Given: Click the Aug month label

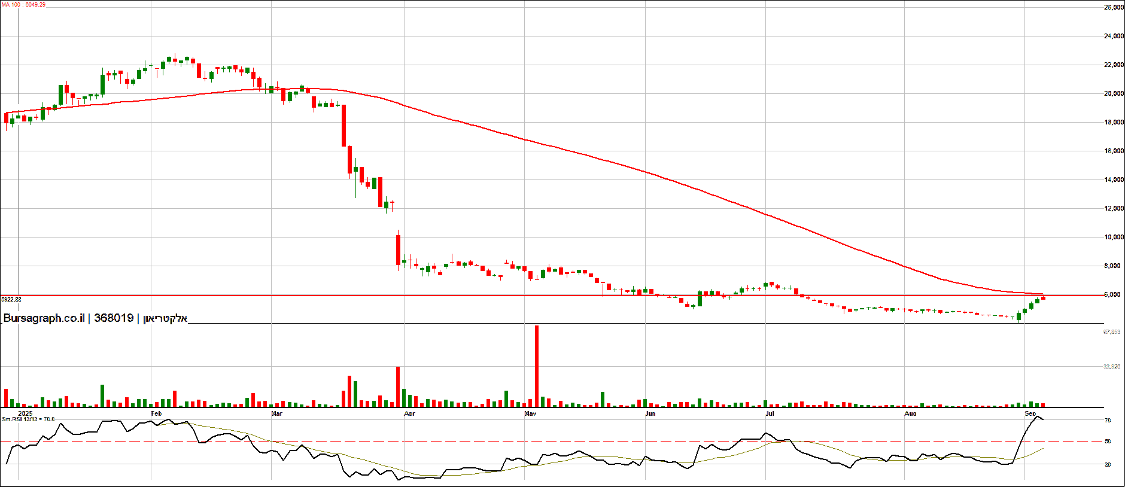Looking at the screenshot, I should pyautogui.click(x=910, y=413).
